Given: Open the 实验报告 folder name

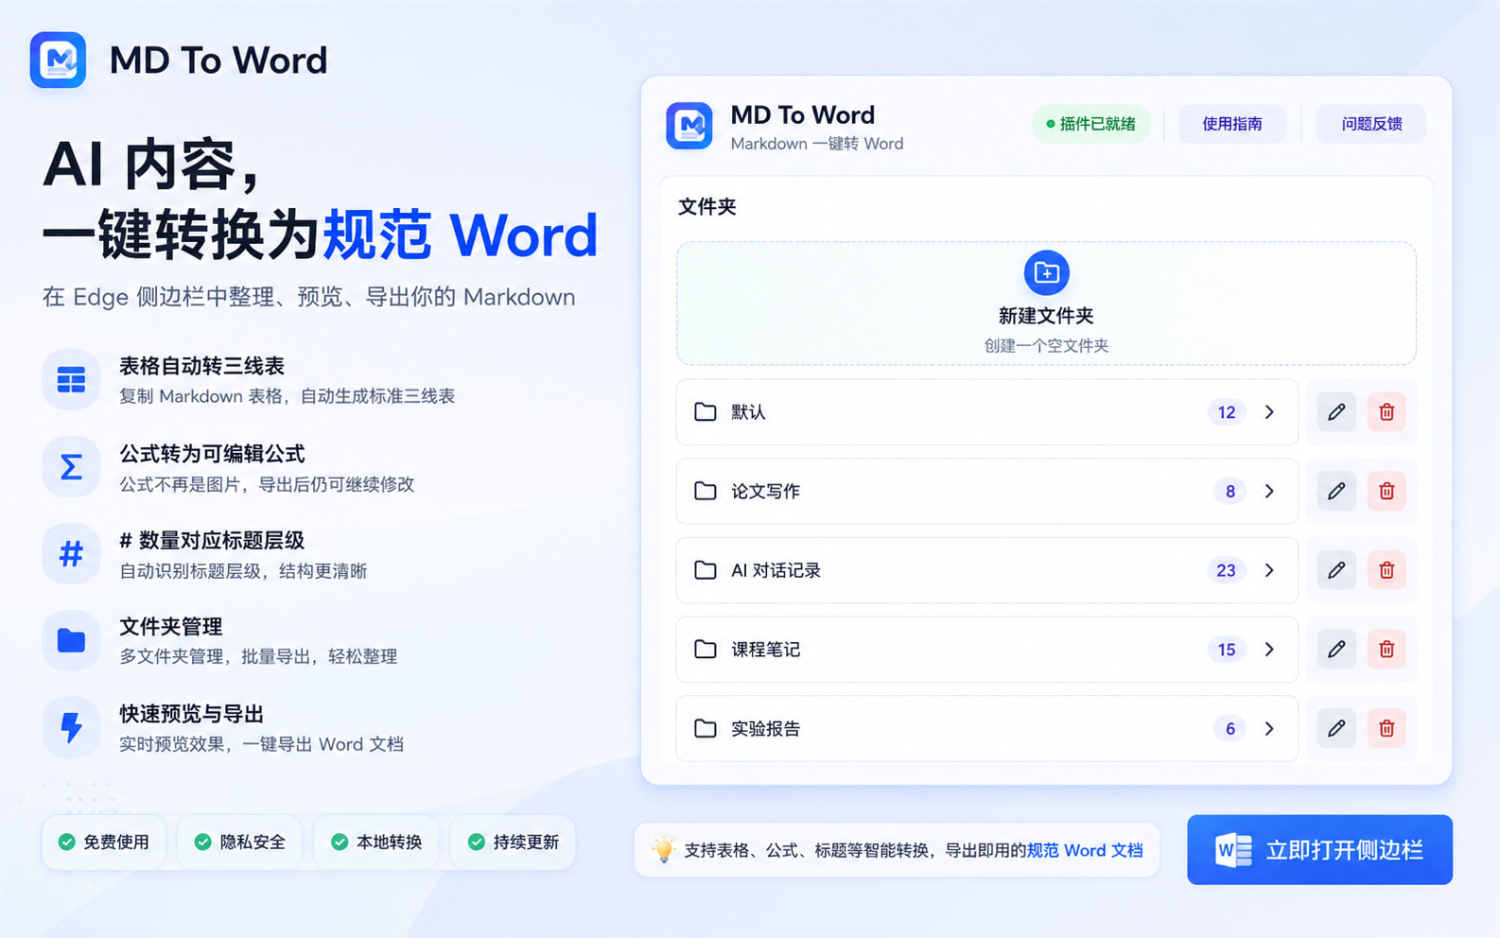Looking at the screenshot, I should click(765, 728).
